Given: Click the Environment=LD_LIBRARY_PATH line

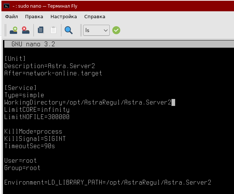Looking at the screenshot, I should pyautogui.click(x=108, y=182).
